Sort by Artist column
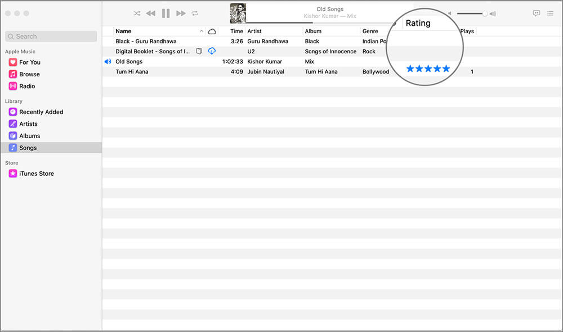563x332 pixels. tap(254, 31)
